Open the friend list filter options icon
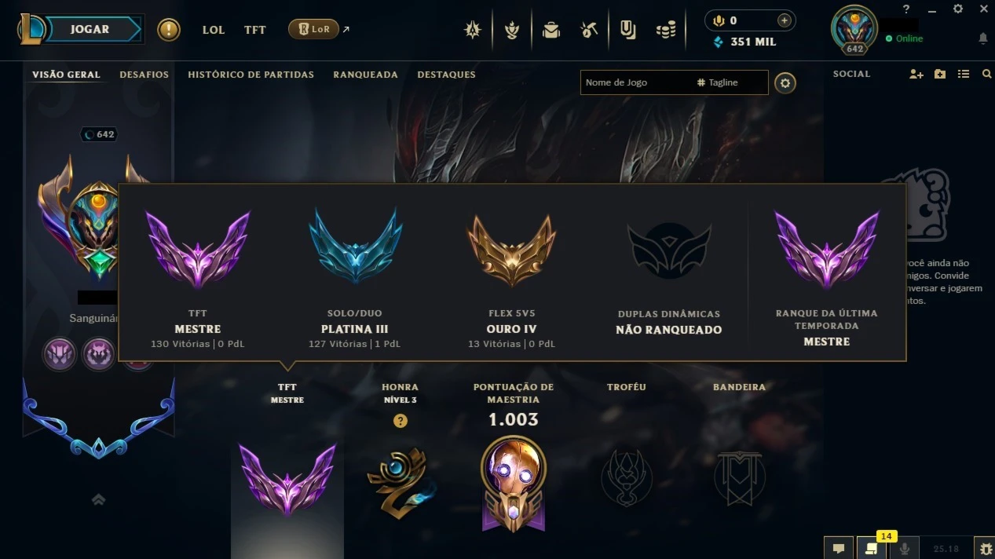The width and height of the screenshot is (995, 559). point(964,74)
